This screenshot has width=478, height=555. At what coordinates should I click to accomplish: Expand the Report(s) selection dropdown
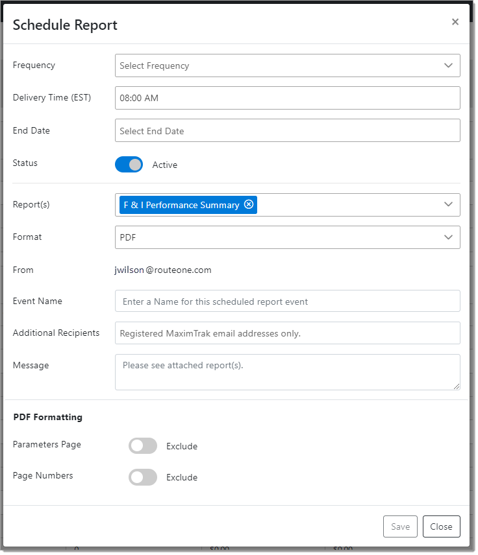287,205
